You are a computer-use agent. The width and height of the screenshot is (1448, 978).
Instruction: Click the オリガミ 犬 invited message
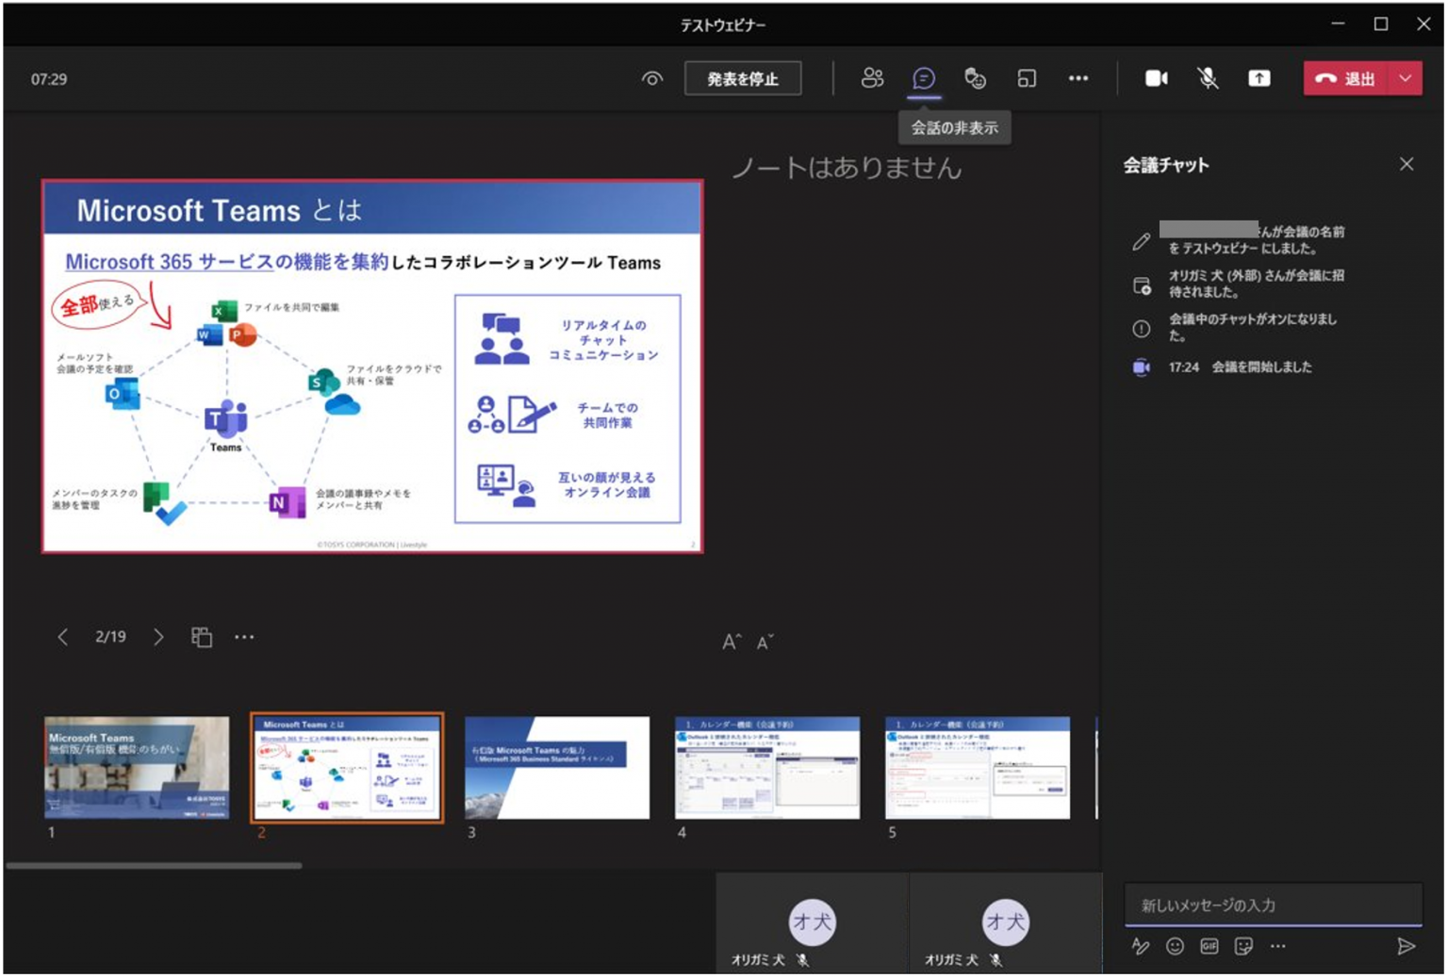tap(1257, 284)
